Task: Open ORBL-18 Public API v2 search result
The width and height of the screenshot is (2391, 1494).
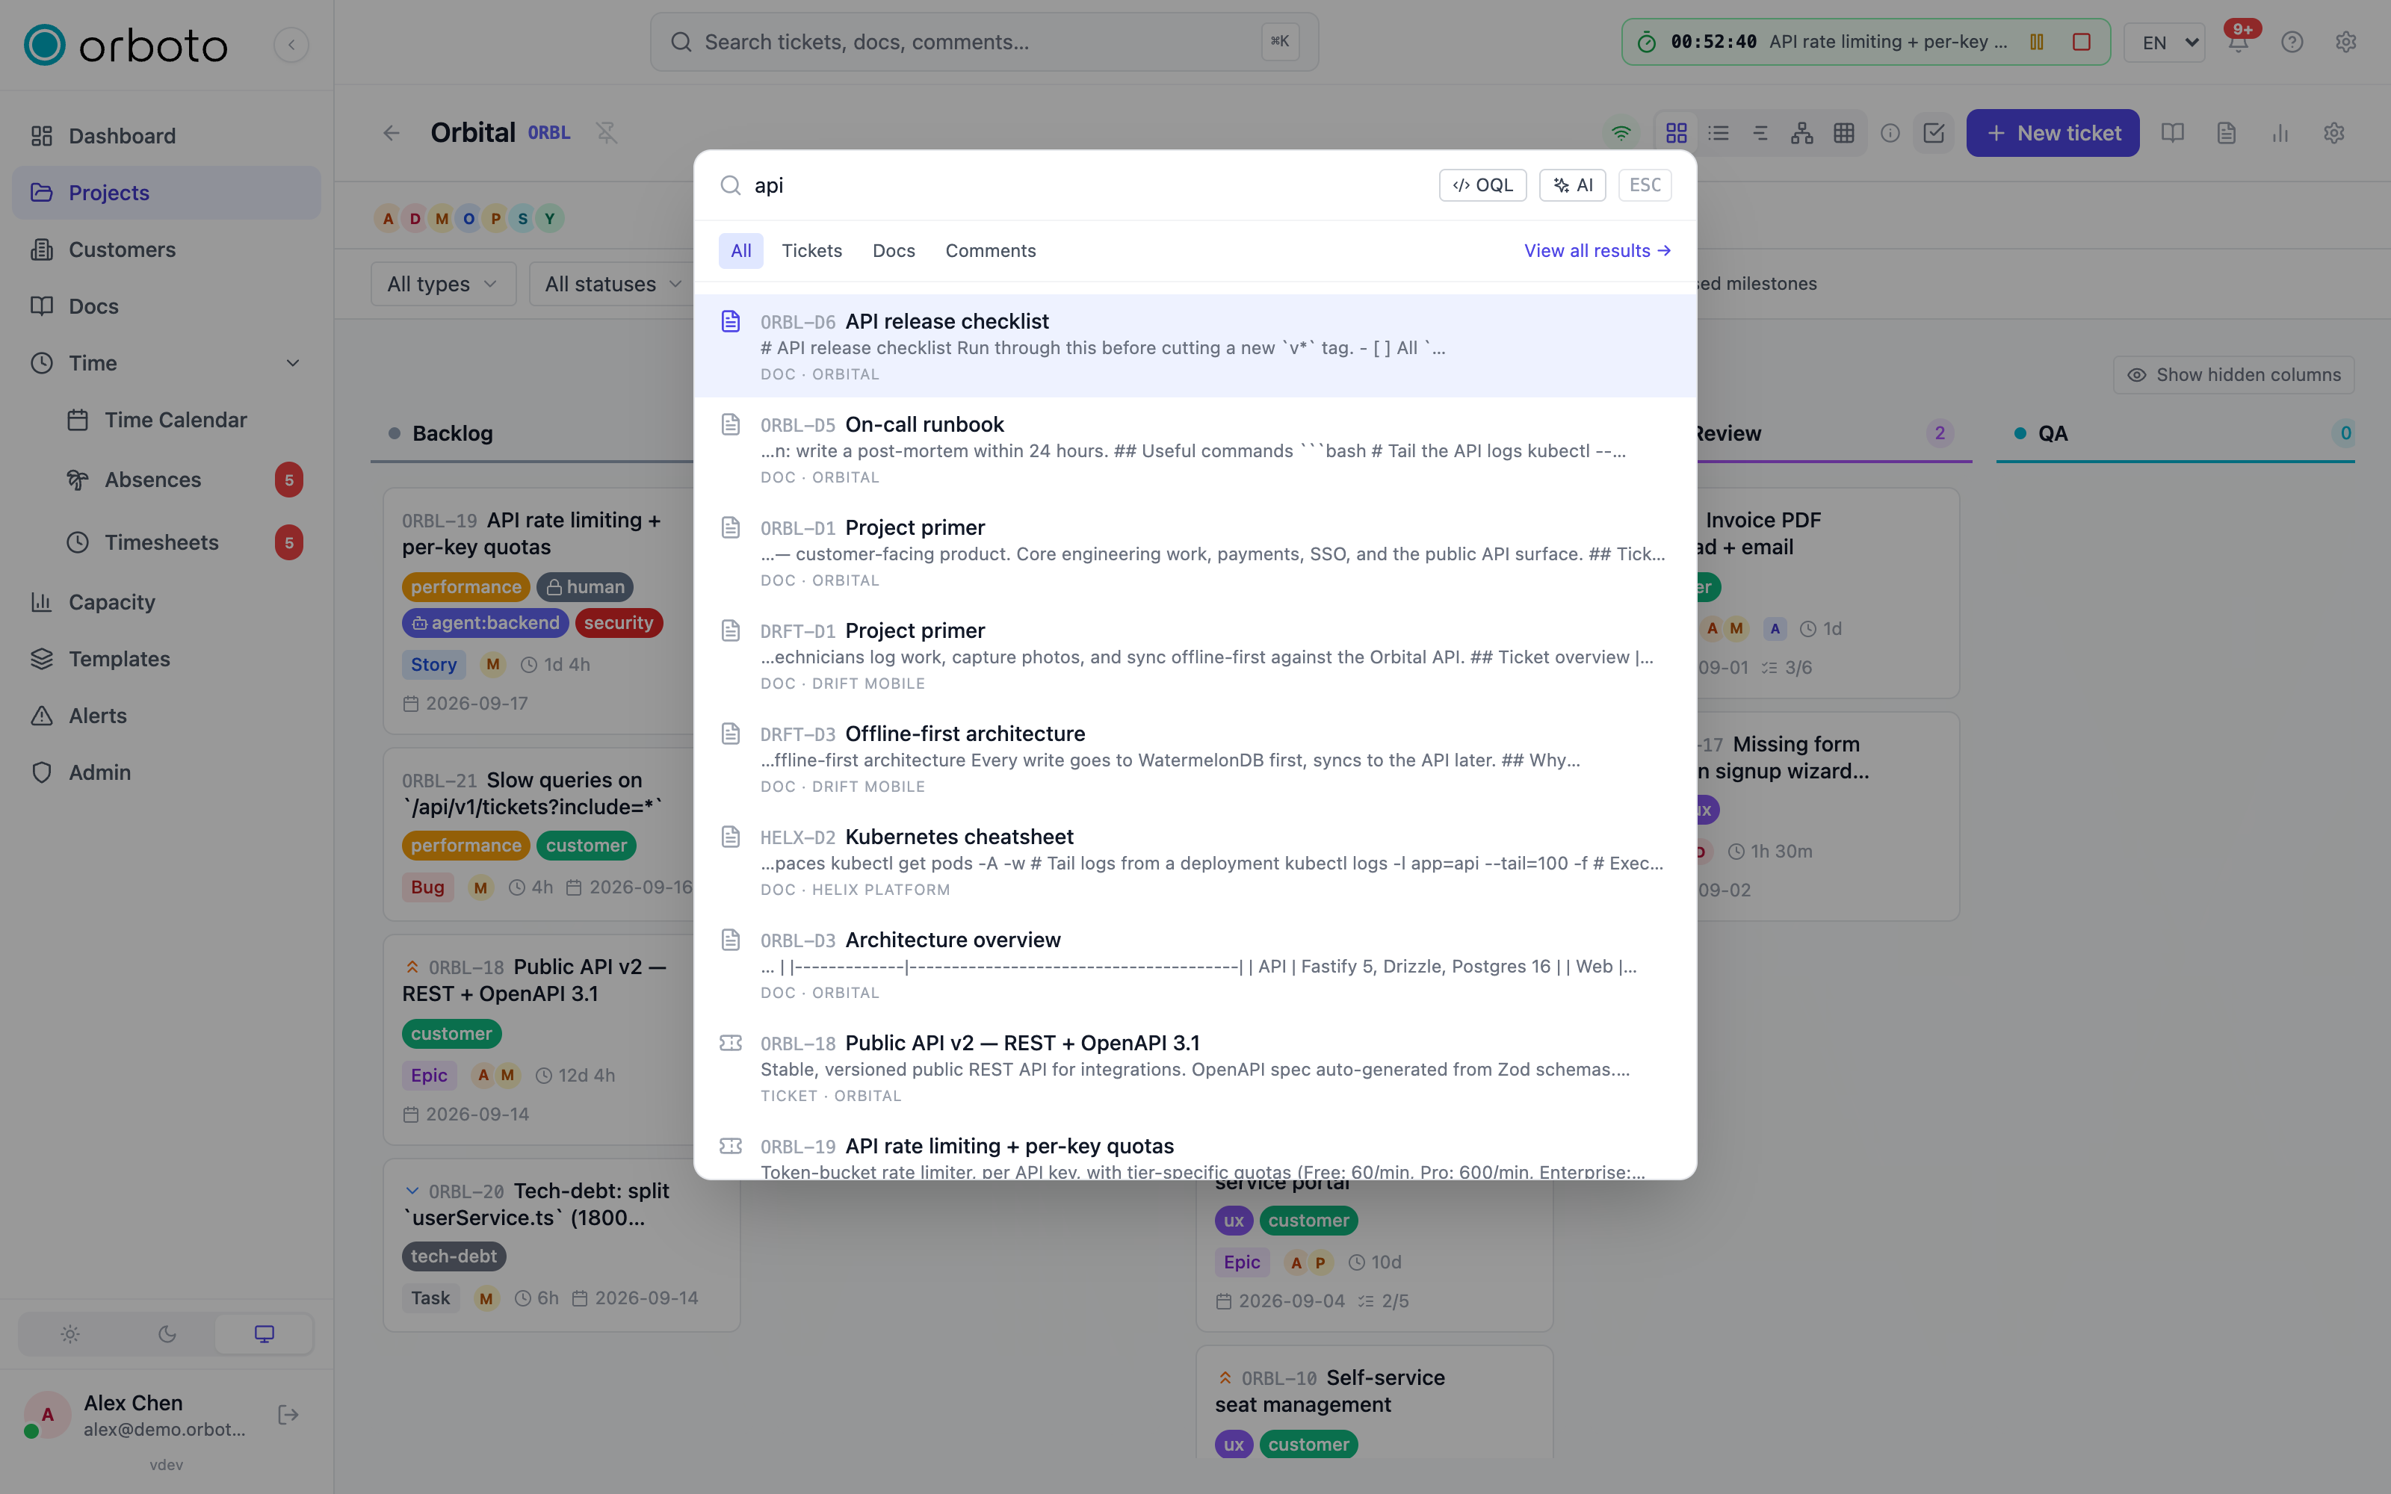Action: click(1195, 1067)
